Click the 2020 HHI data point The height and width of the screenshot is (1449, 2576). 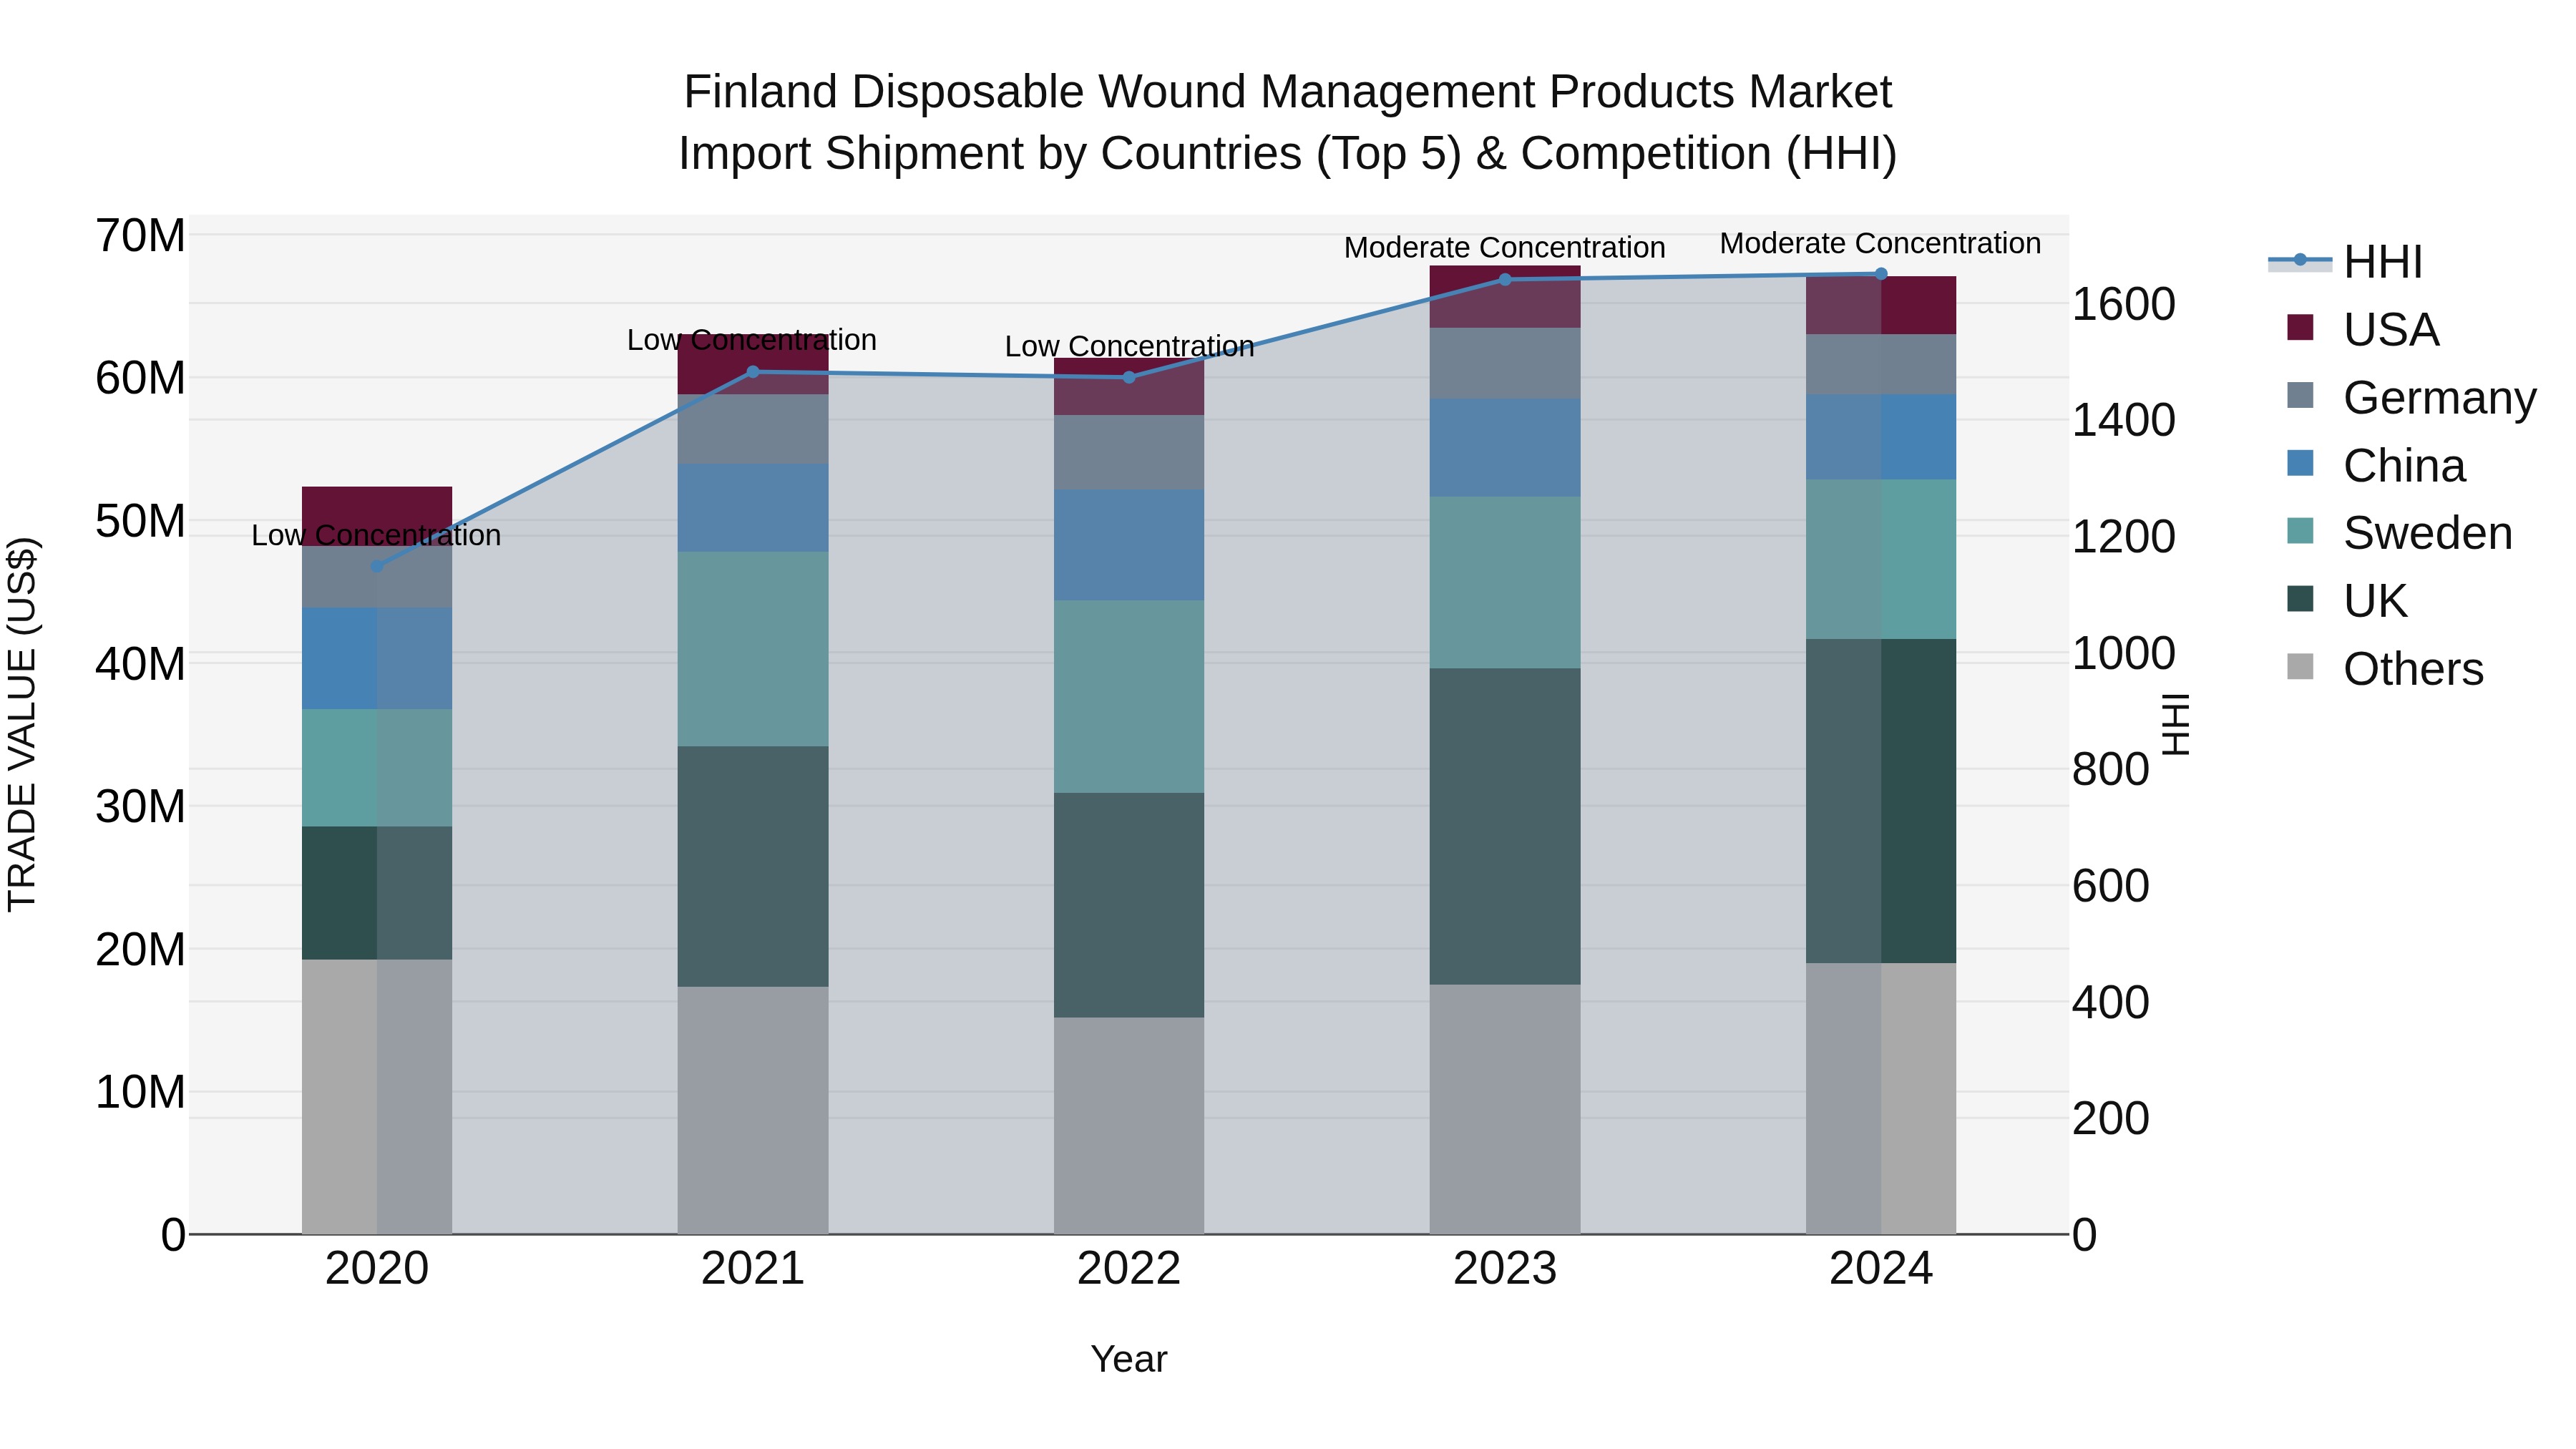377,566
